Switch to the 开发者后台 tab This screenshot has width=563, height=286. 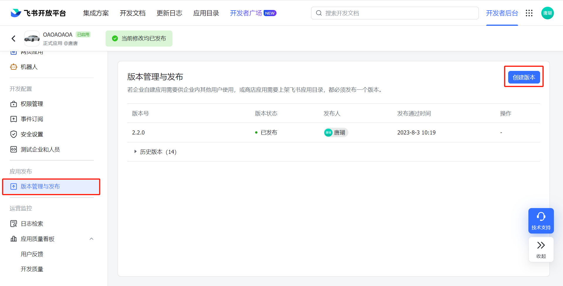[502, 13]
